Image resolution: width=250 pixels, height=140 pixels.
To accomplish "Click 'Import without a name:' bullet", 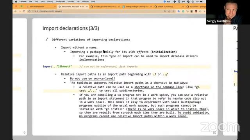I will 79,47.
